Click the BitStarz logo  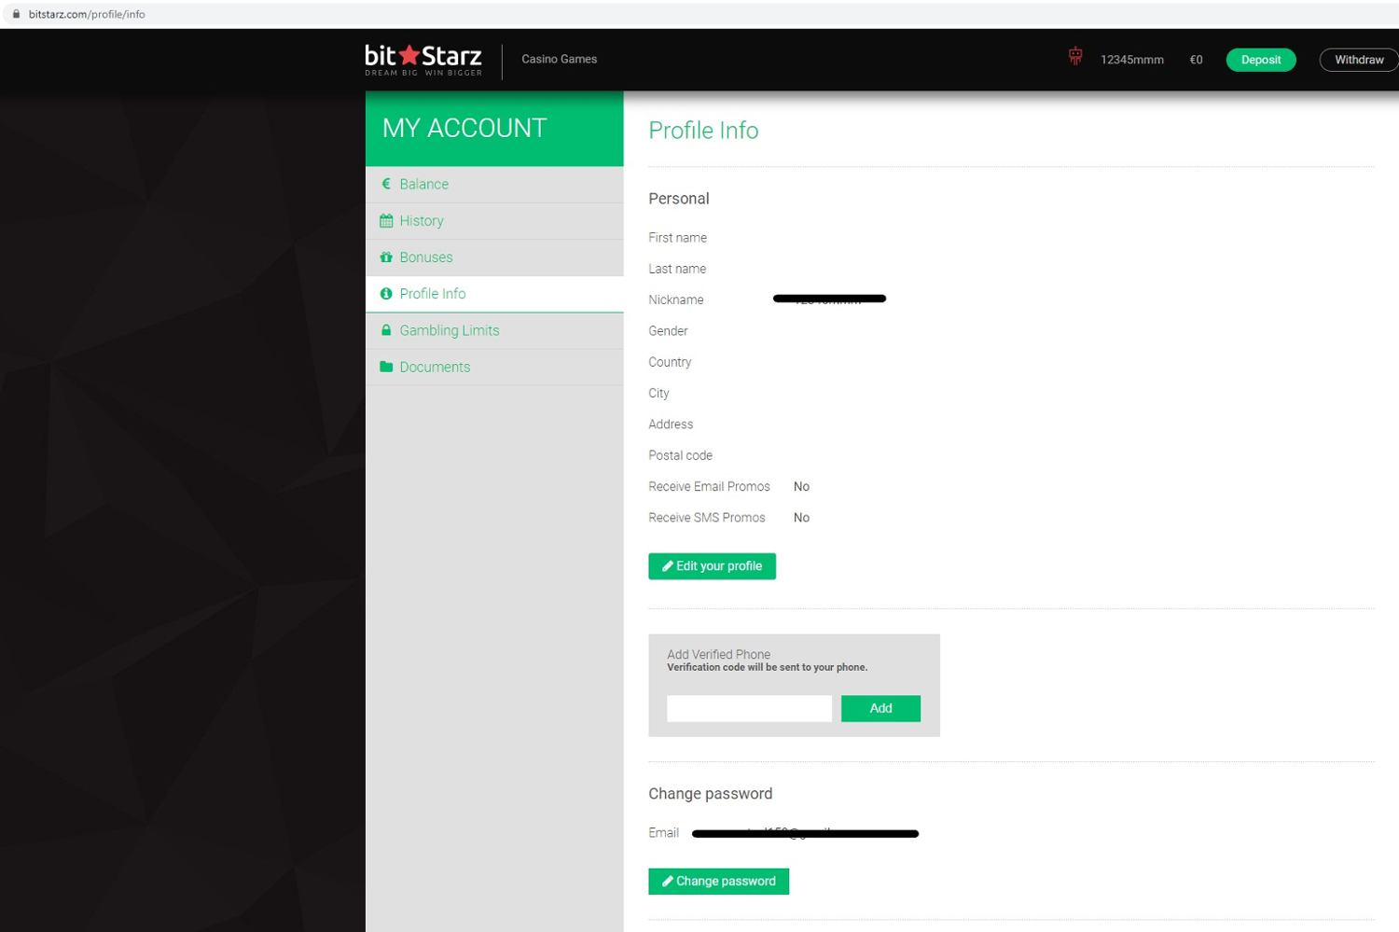(423, 60)
